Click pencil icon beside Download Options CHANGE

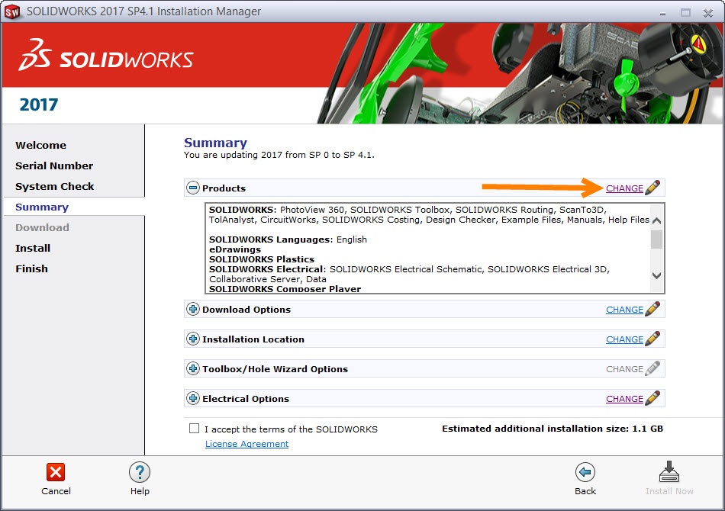[x=652, y=310]
